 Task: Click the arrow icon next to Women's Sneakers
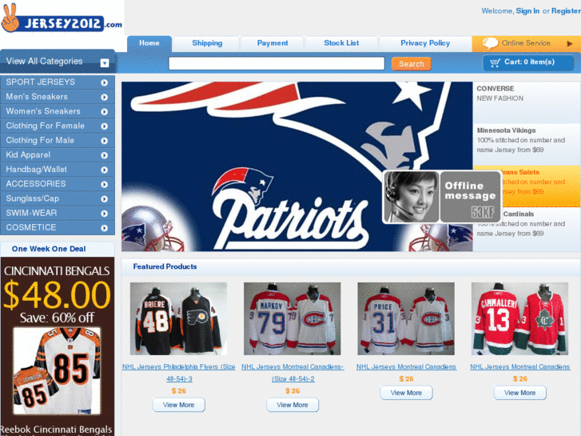[x=105, y=111]
